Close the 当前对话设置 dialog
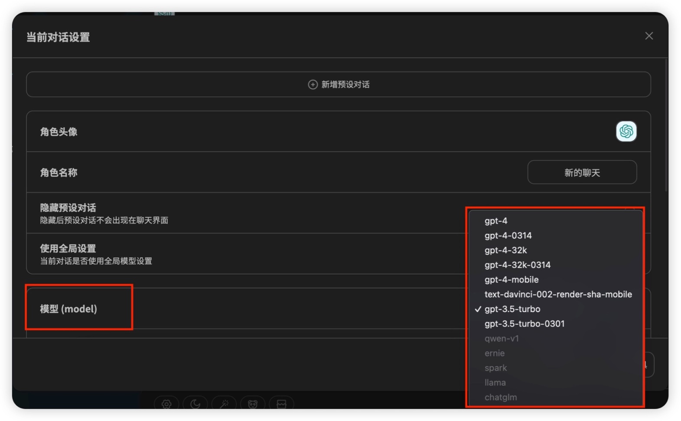Image resolution: width=681 pixels, height=421 pixels. point(648,36)
